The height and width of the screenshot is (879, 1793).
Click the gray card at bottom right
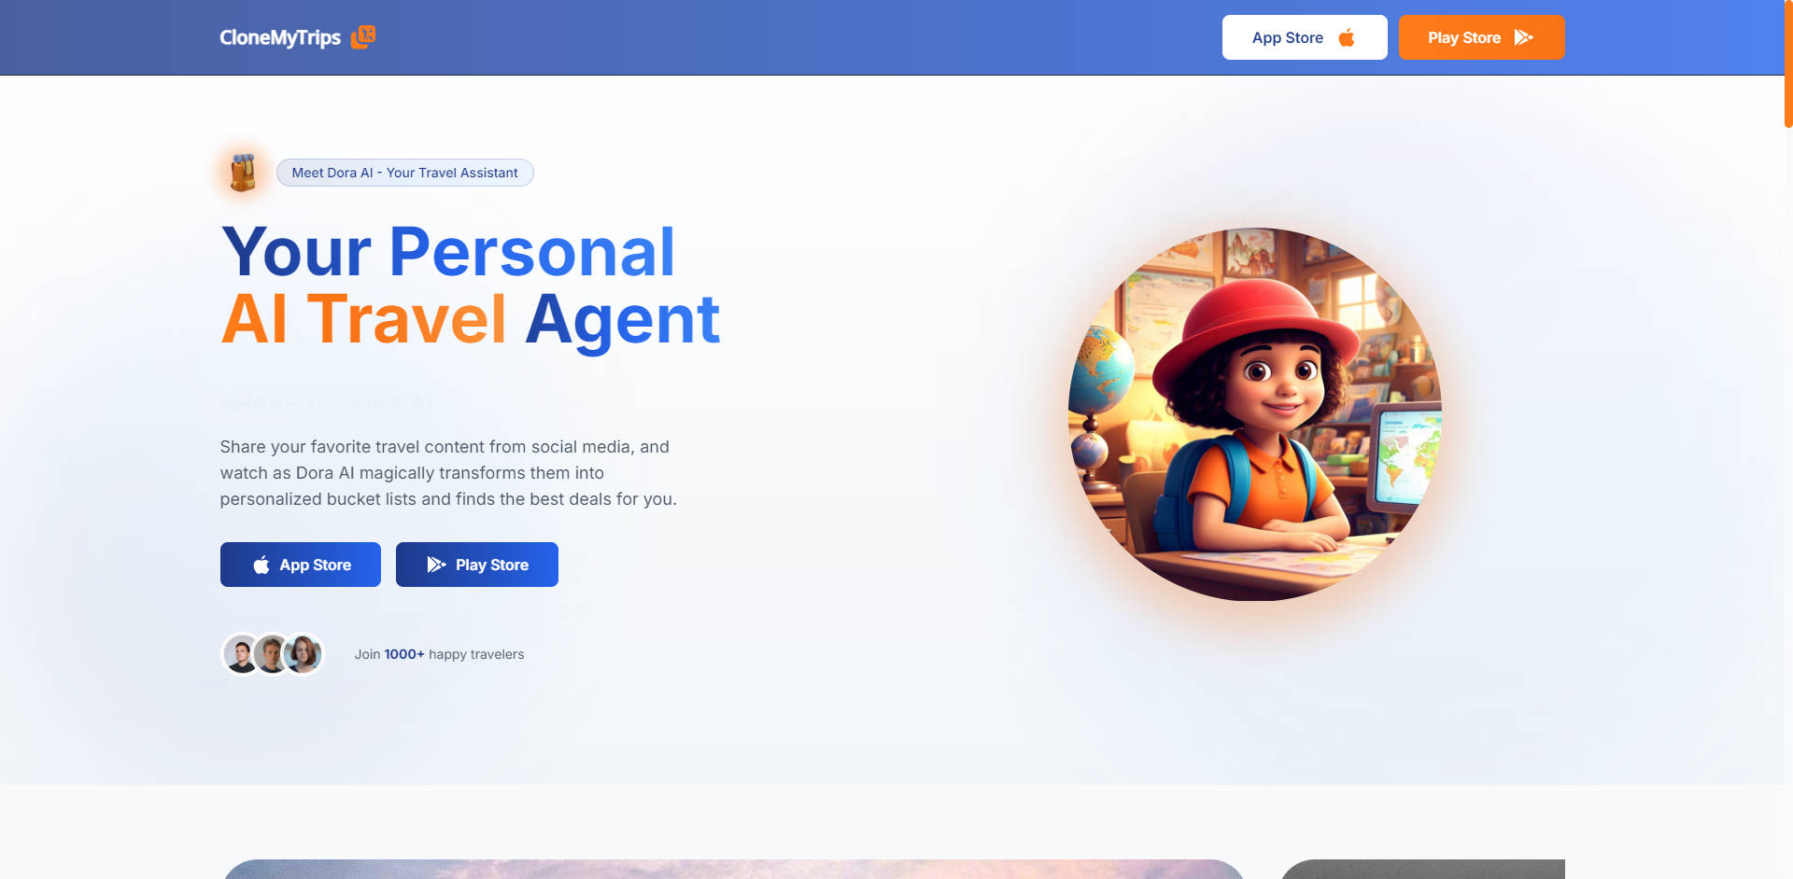pyautogui.click(x=1421, y=869)
